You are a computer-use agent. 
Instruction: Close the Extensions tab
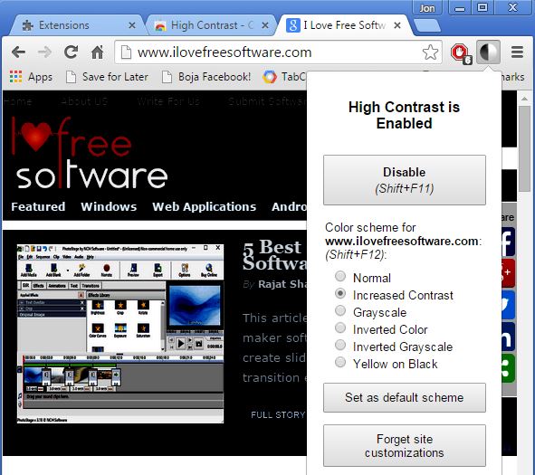coord(132,25)
